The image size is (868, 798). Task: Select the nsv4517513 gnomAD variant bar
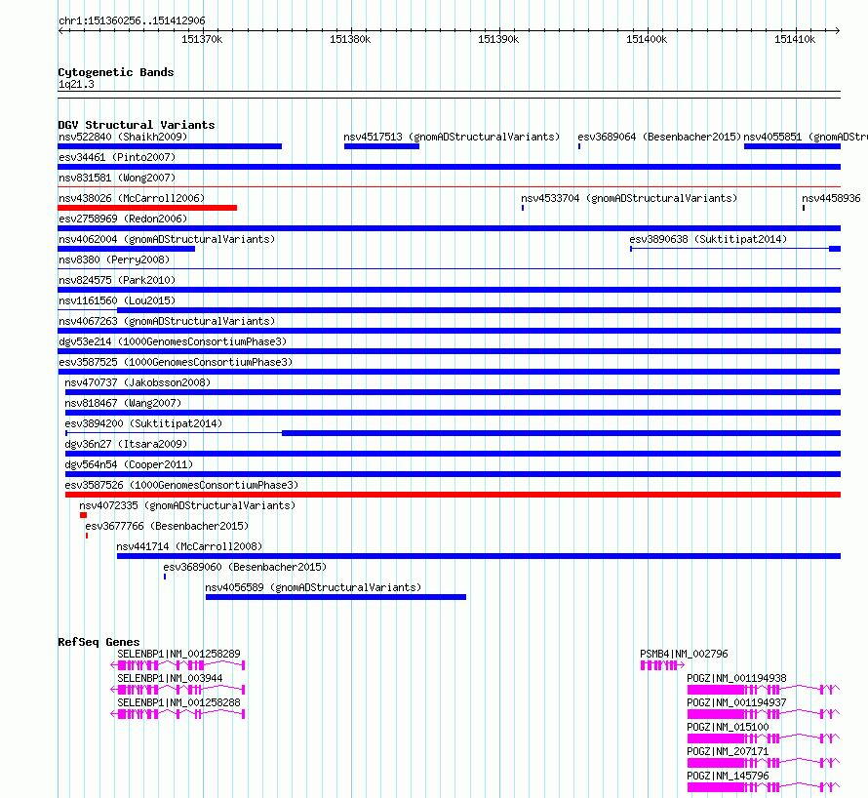pos(381,146)
